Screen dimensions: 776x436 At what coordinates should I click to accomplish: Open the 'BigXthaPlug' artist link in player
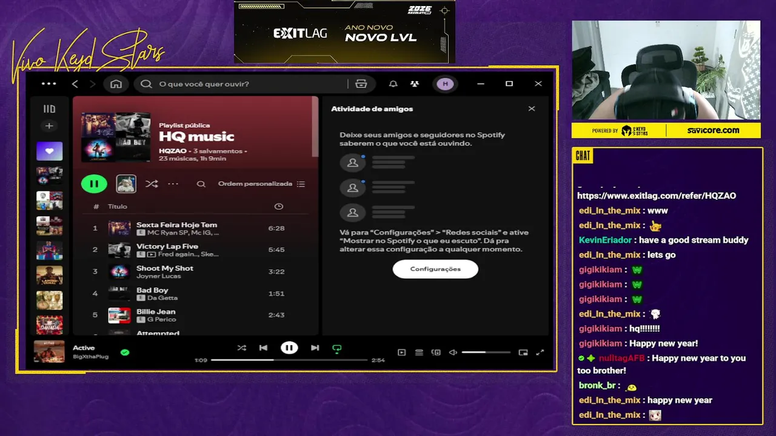[x=90, y=357]
